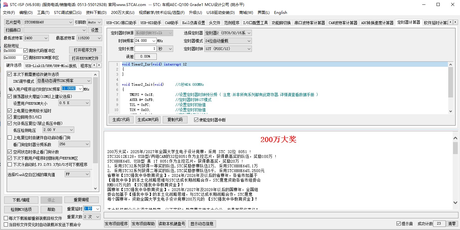Switch to 串口波特率计算器 tab
This screenshot has height=230, width=460.
[310, 23]
